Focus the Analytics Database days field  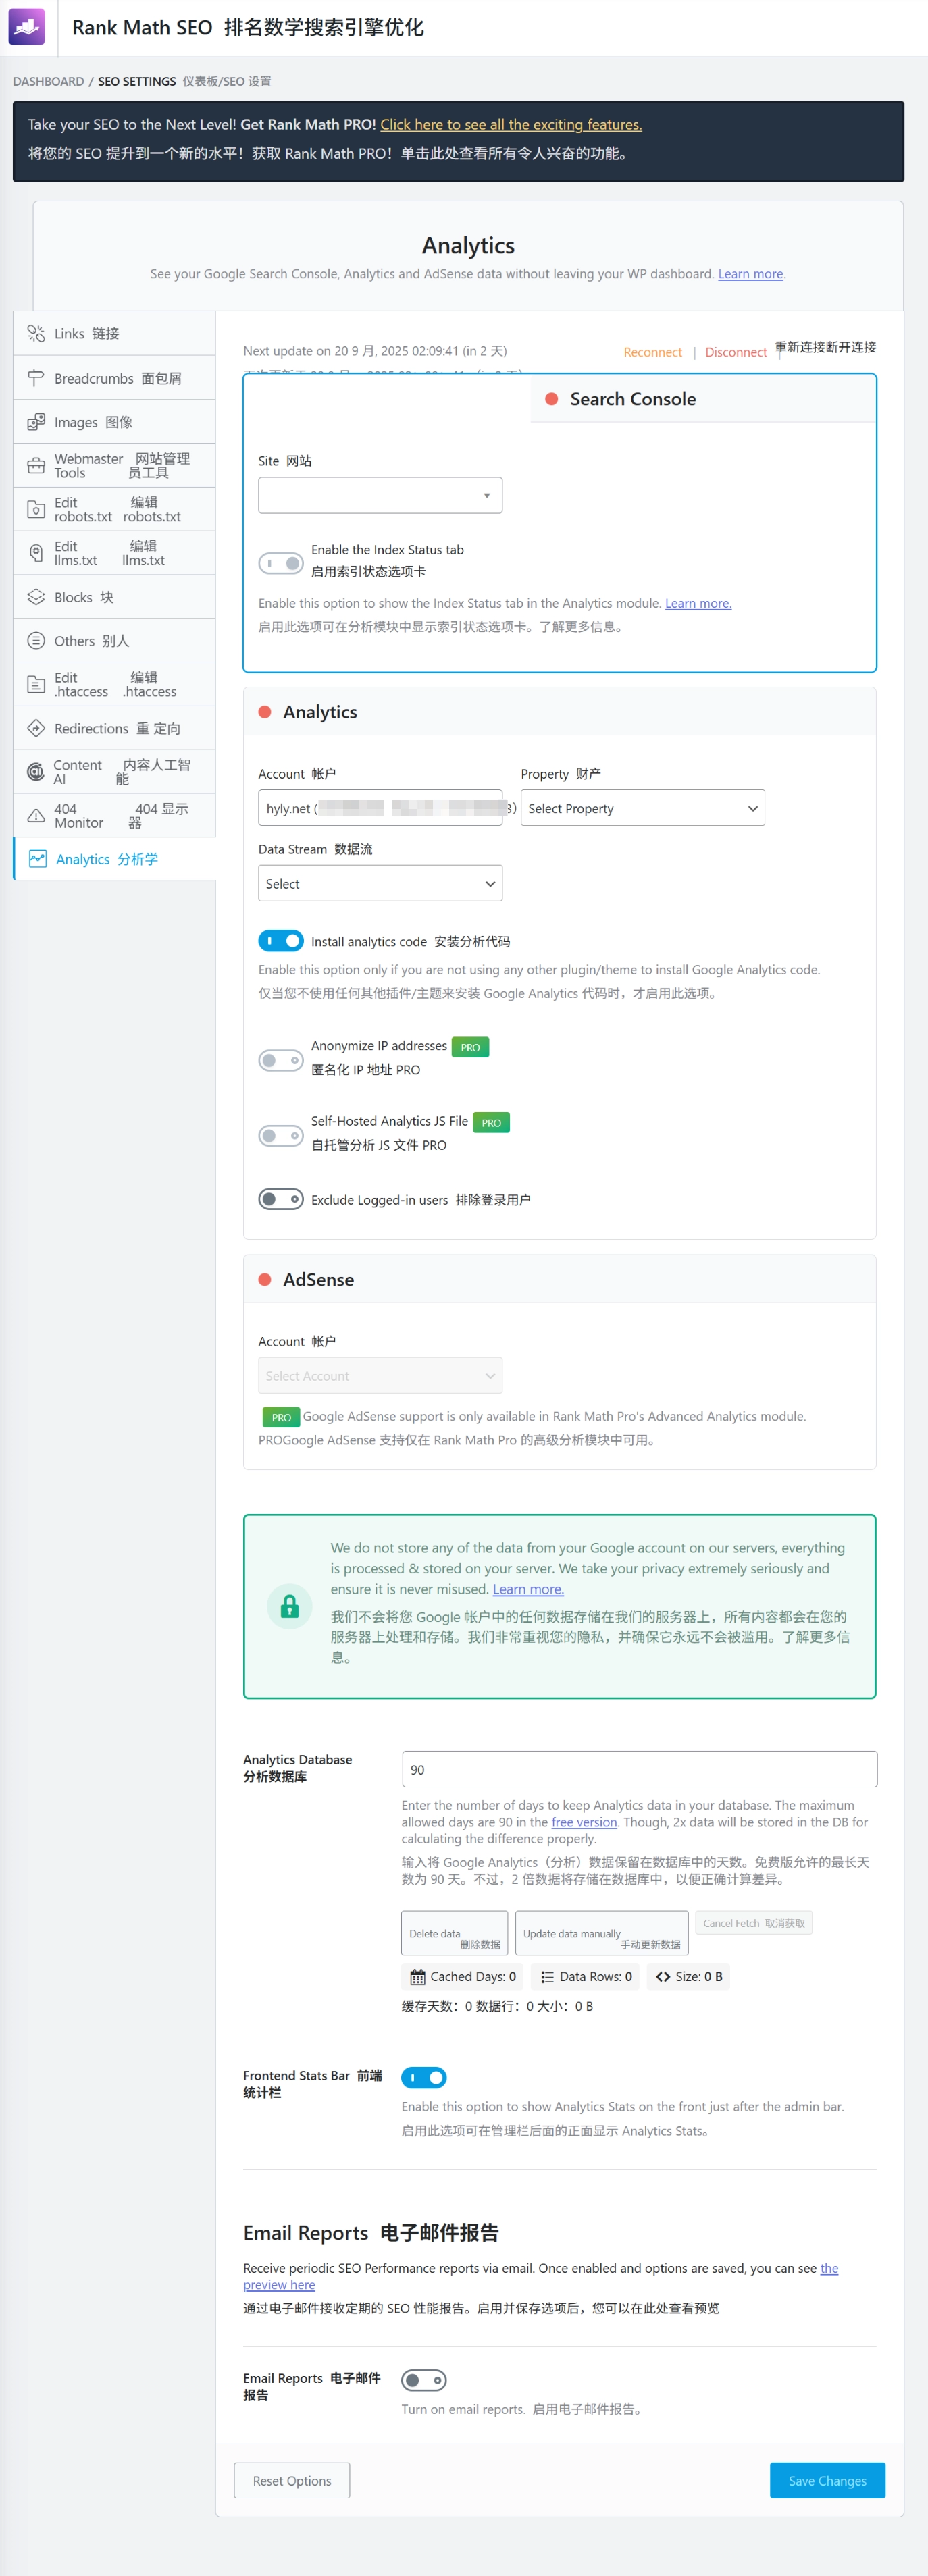[639, 1769]
